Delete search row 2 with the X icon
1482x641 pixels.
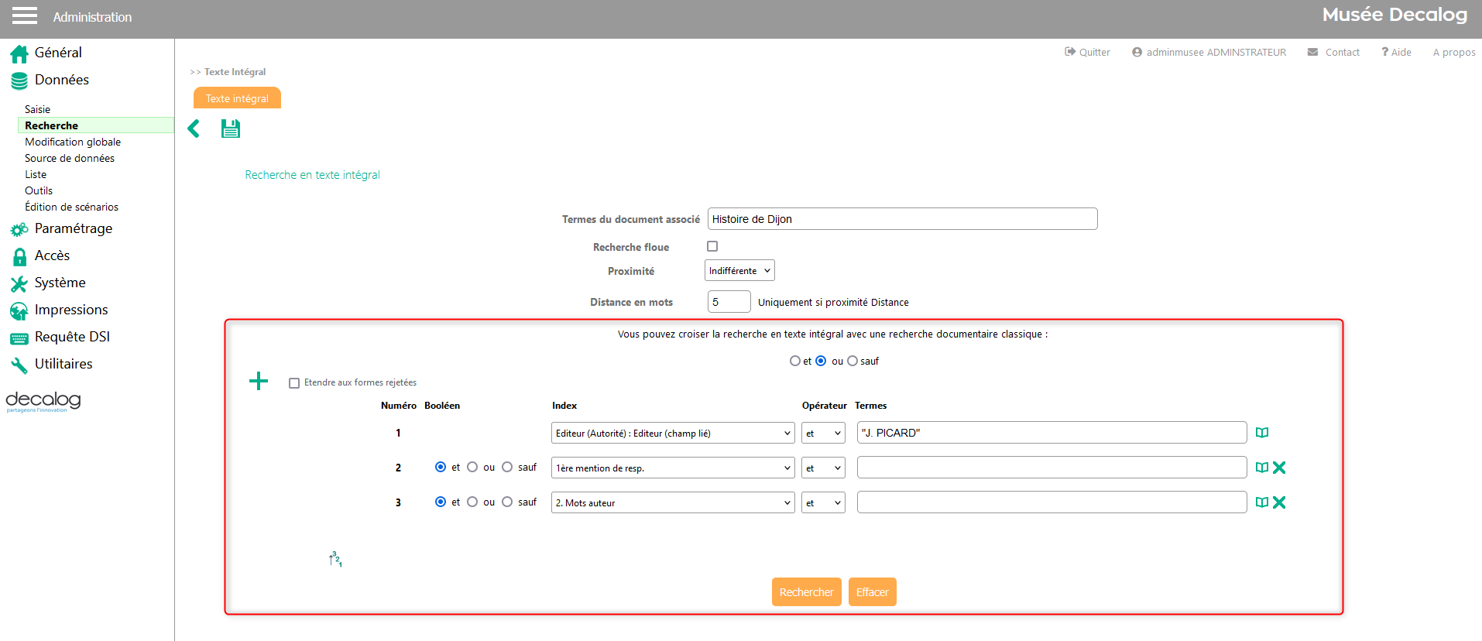coord(1279,468)
